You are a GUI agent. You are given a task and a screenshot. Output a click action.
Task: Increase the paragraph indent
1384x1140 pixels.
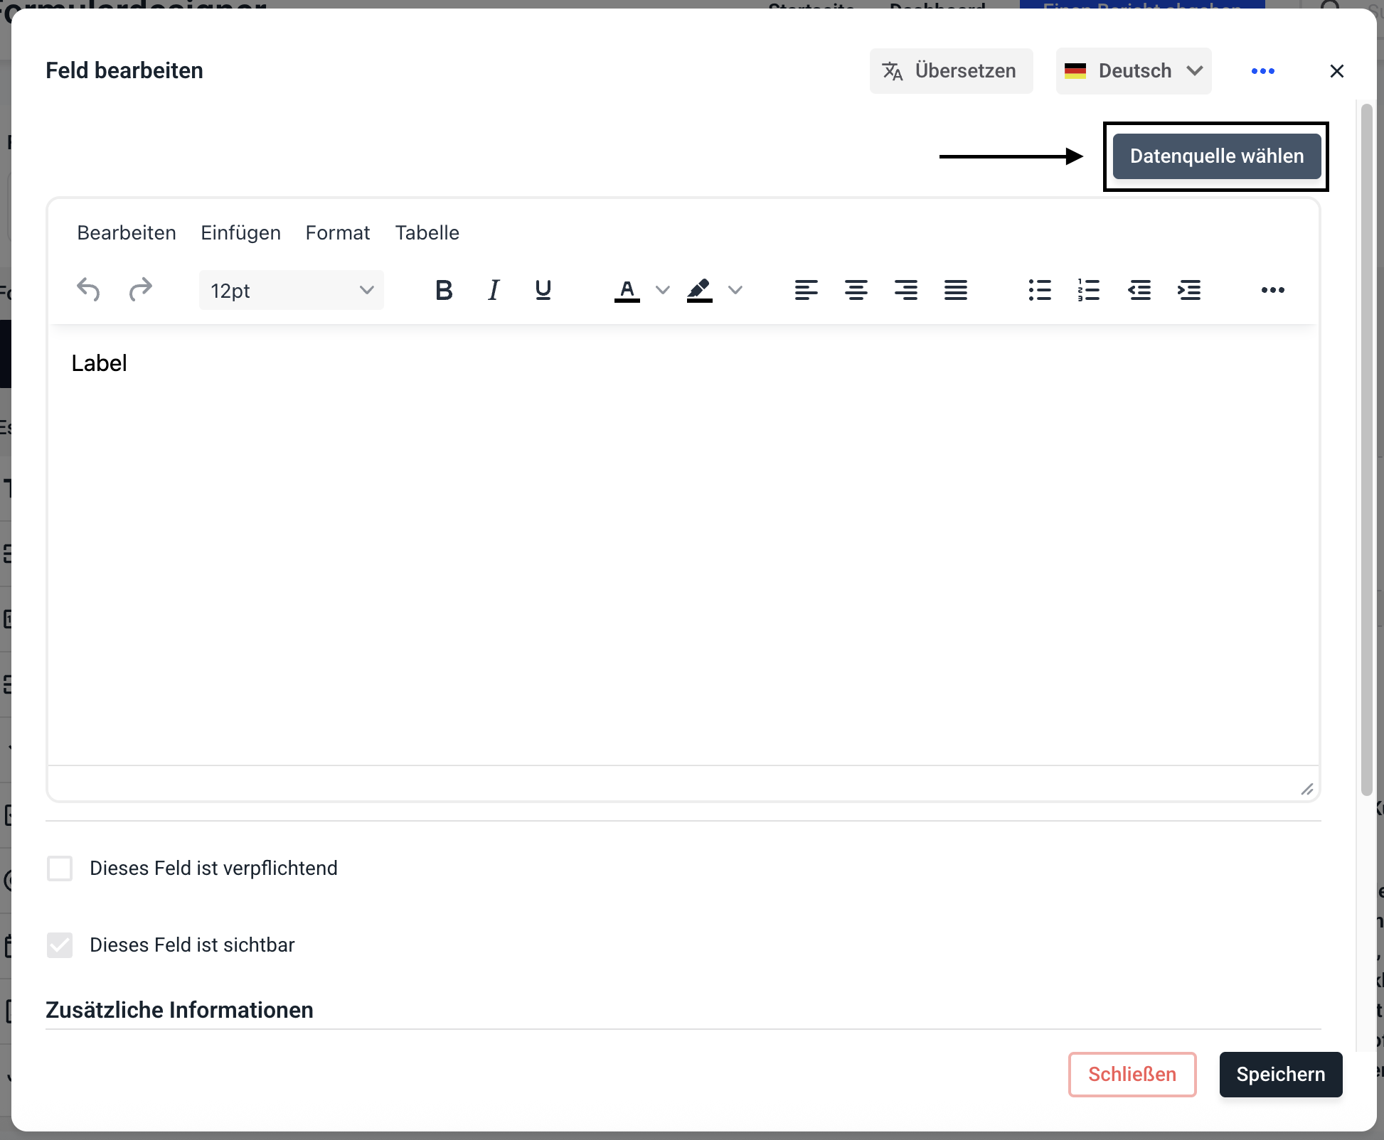[x=1189, y=290]
